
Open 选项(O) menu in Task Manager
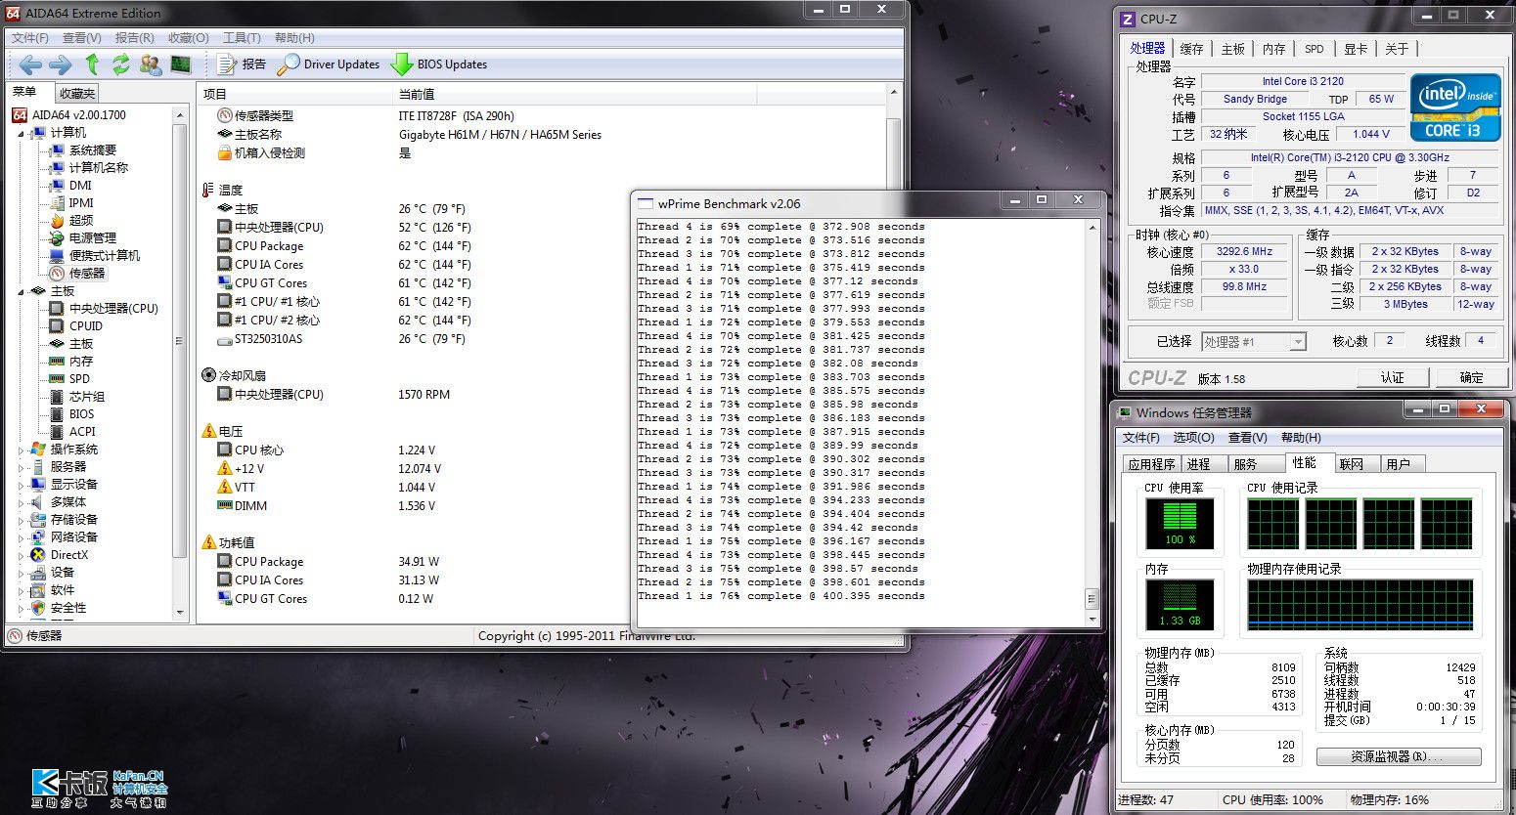[1193, 438]
